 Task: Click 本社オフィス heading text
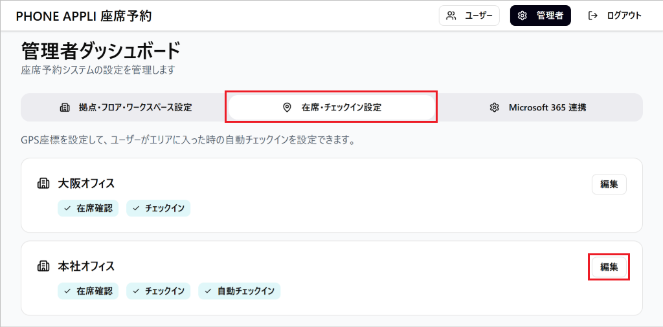[86, 266]
